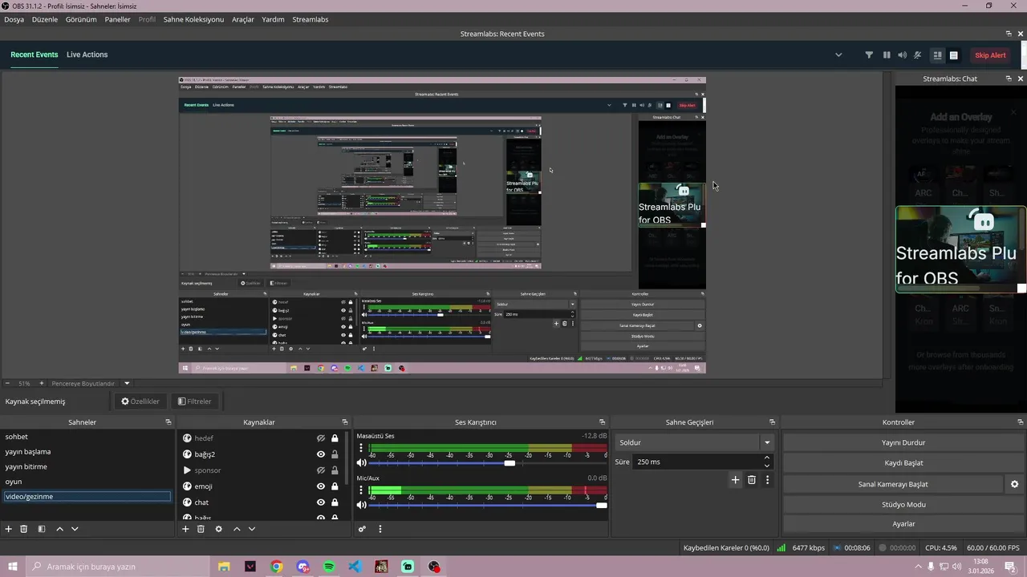Move the scene up with the arrow
This screenshot has width=1027, height=577.
click(59, 529)
